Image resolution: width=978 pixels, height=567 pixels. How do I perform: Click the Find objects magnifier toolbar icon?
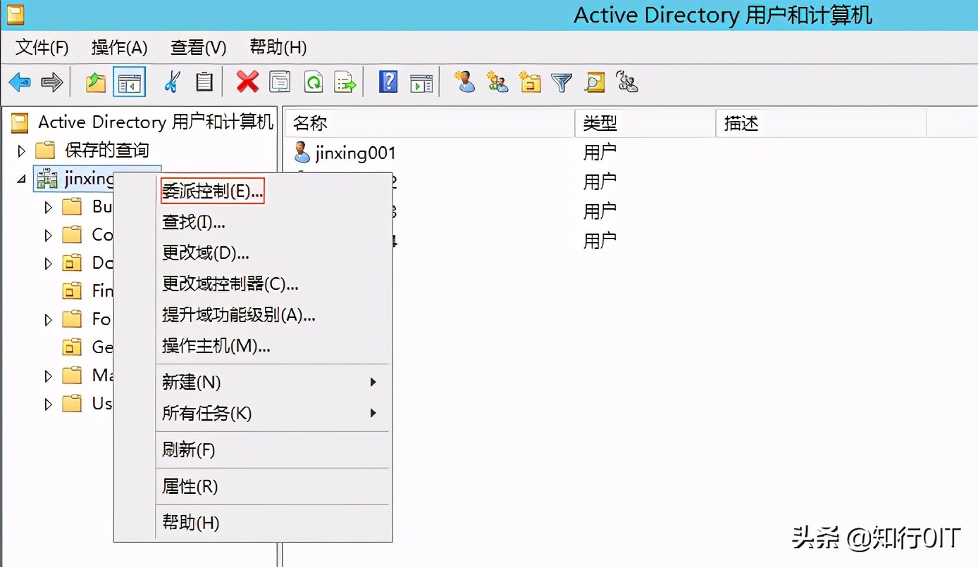click(595, 82)
